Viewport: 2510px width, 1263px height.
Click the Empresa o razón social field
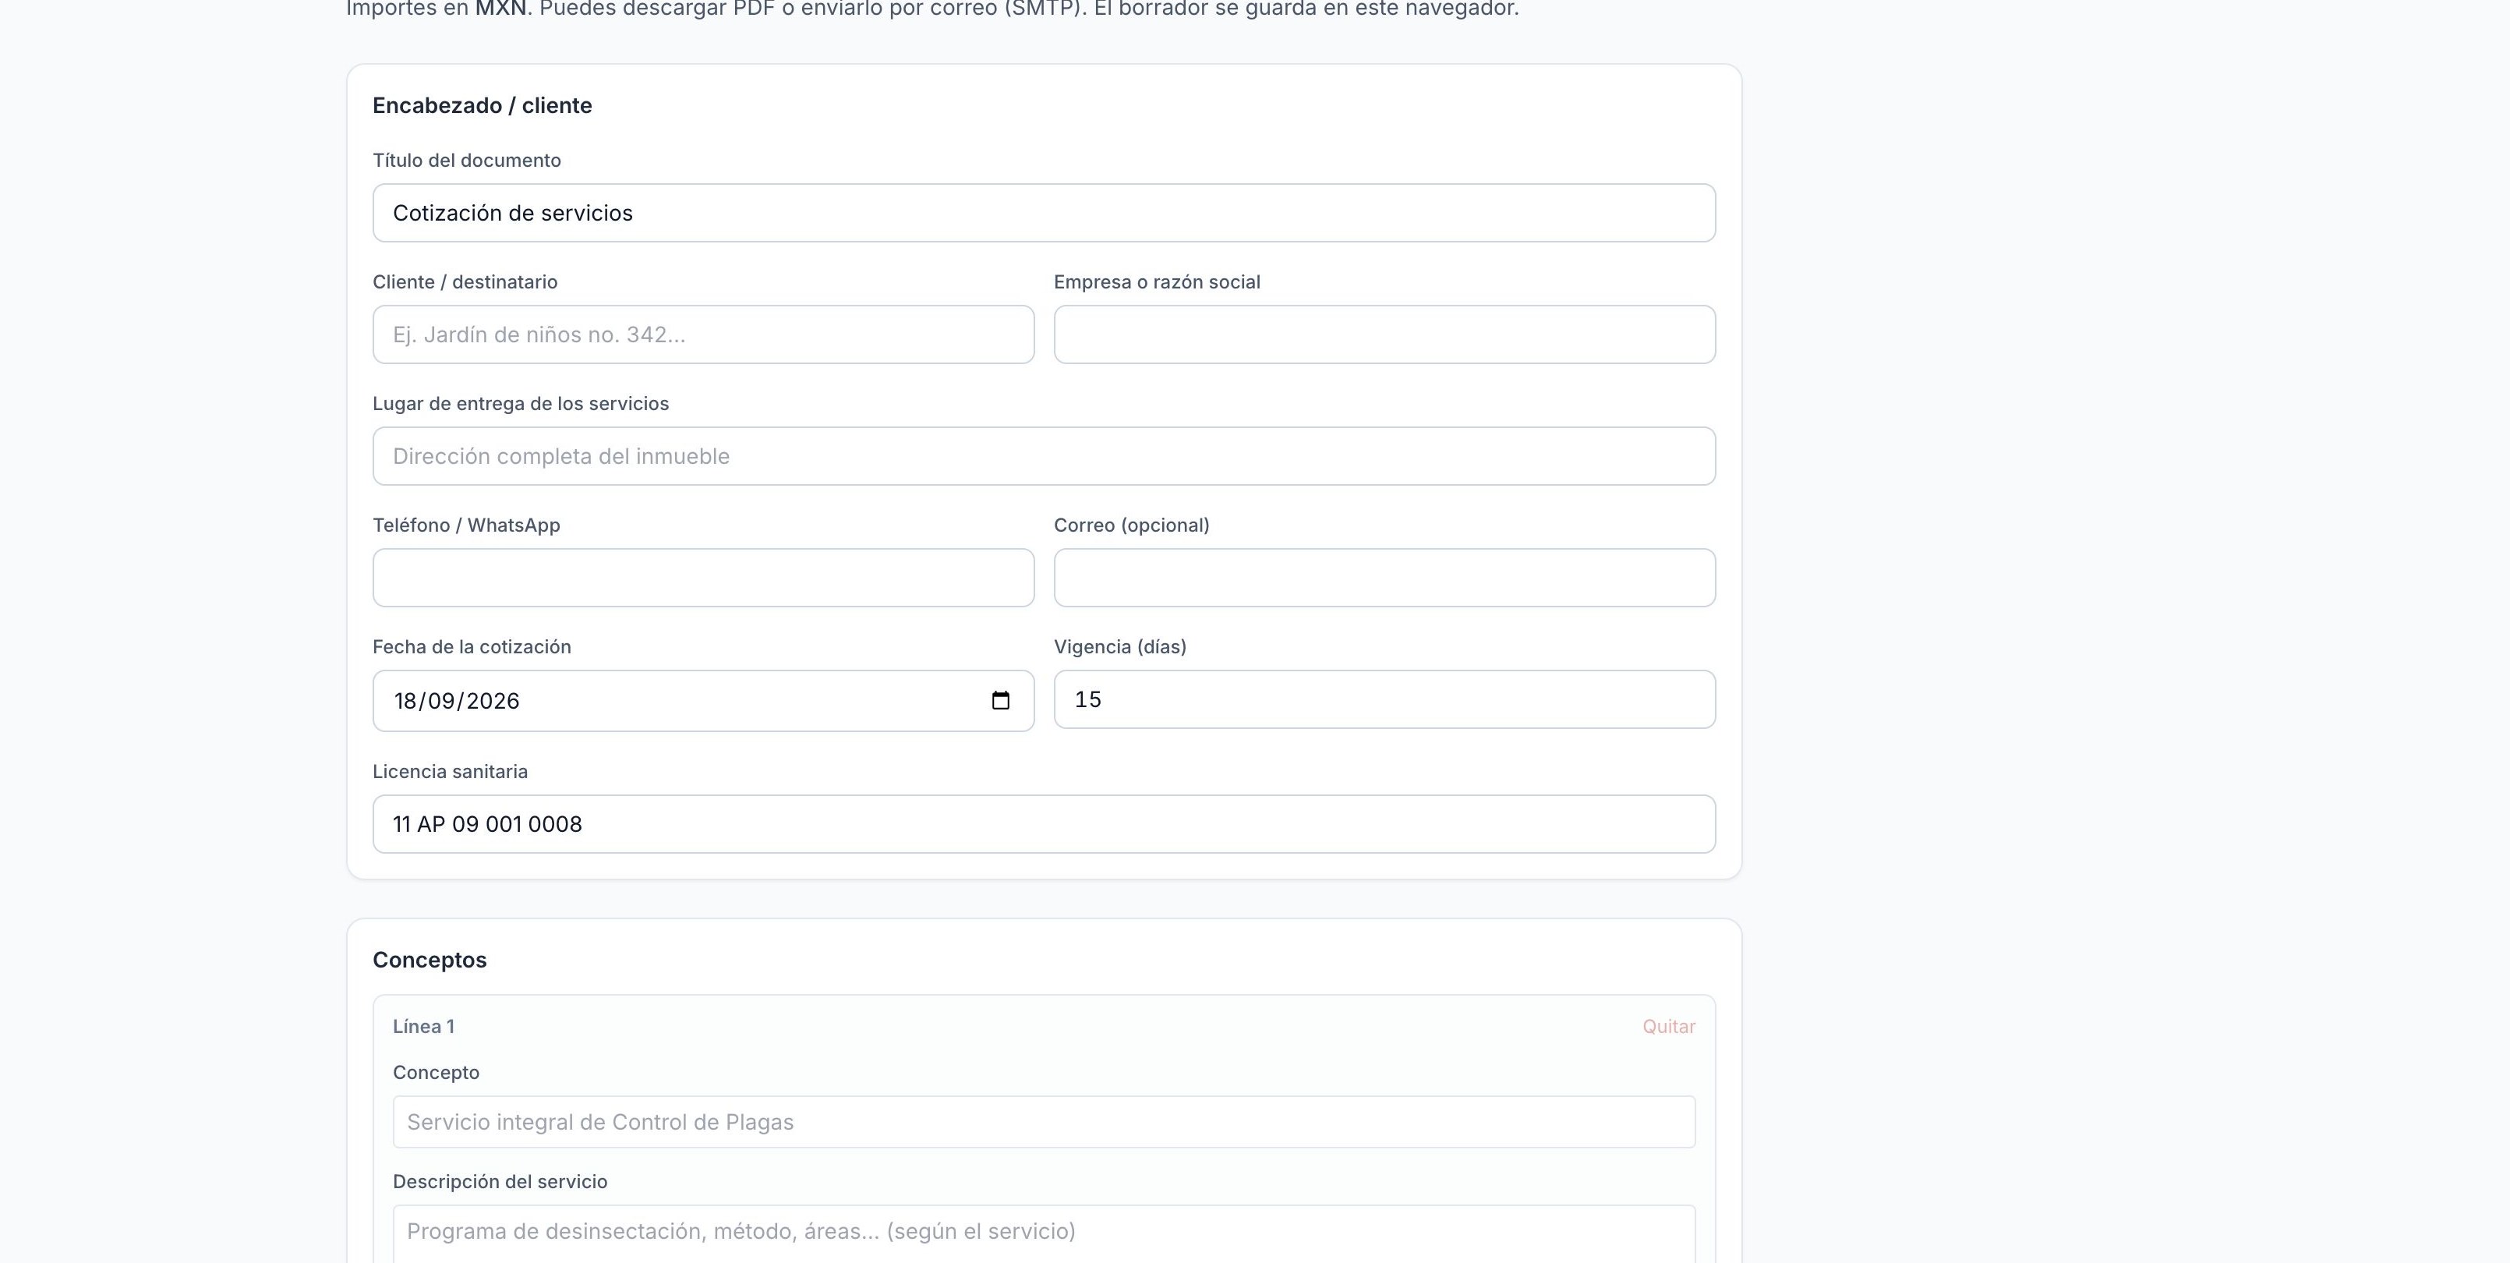pyautogui.click(x=1384, y=334)
